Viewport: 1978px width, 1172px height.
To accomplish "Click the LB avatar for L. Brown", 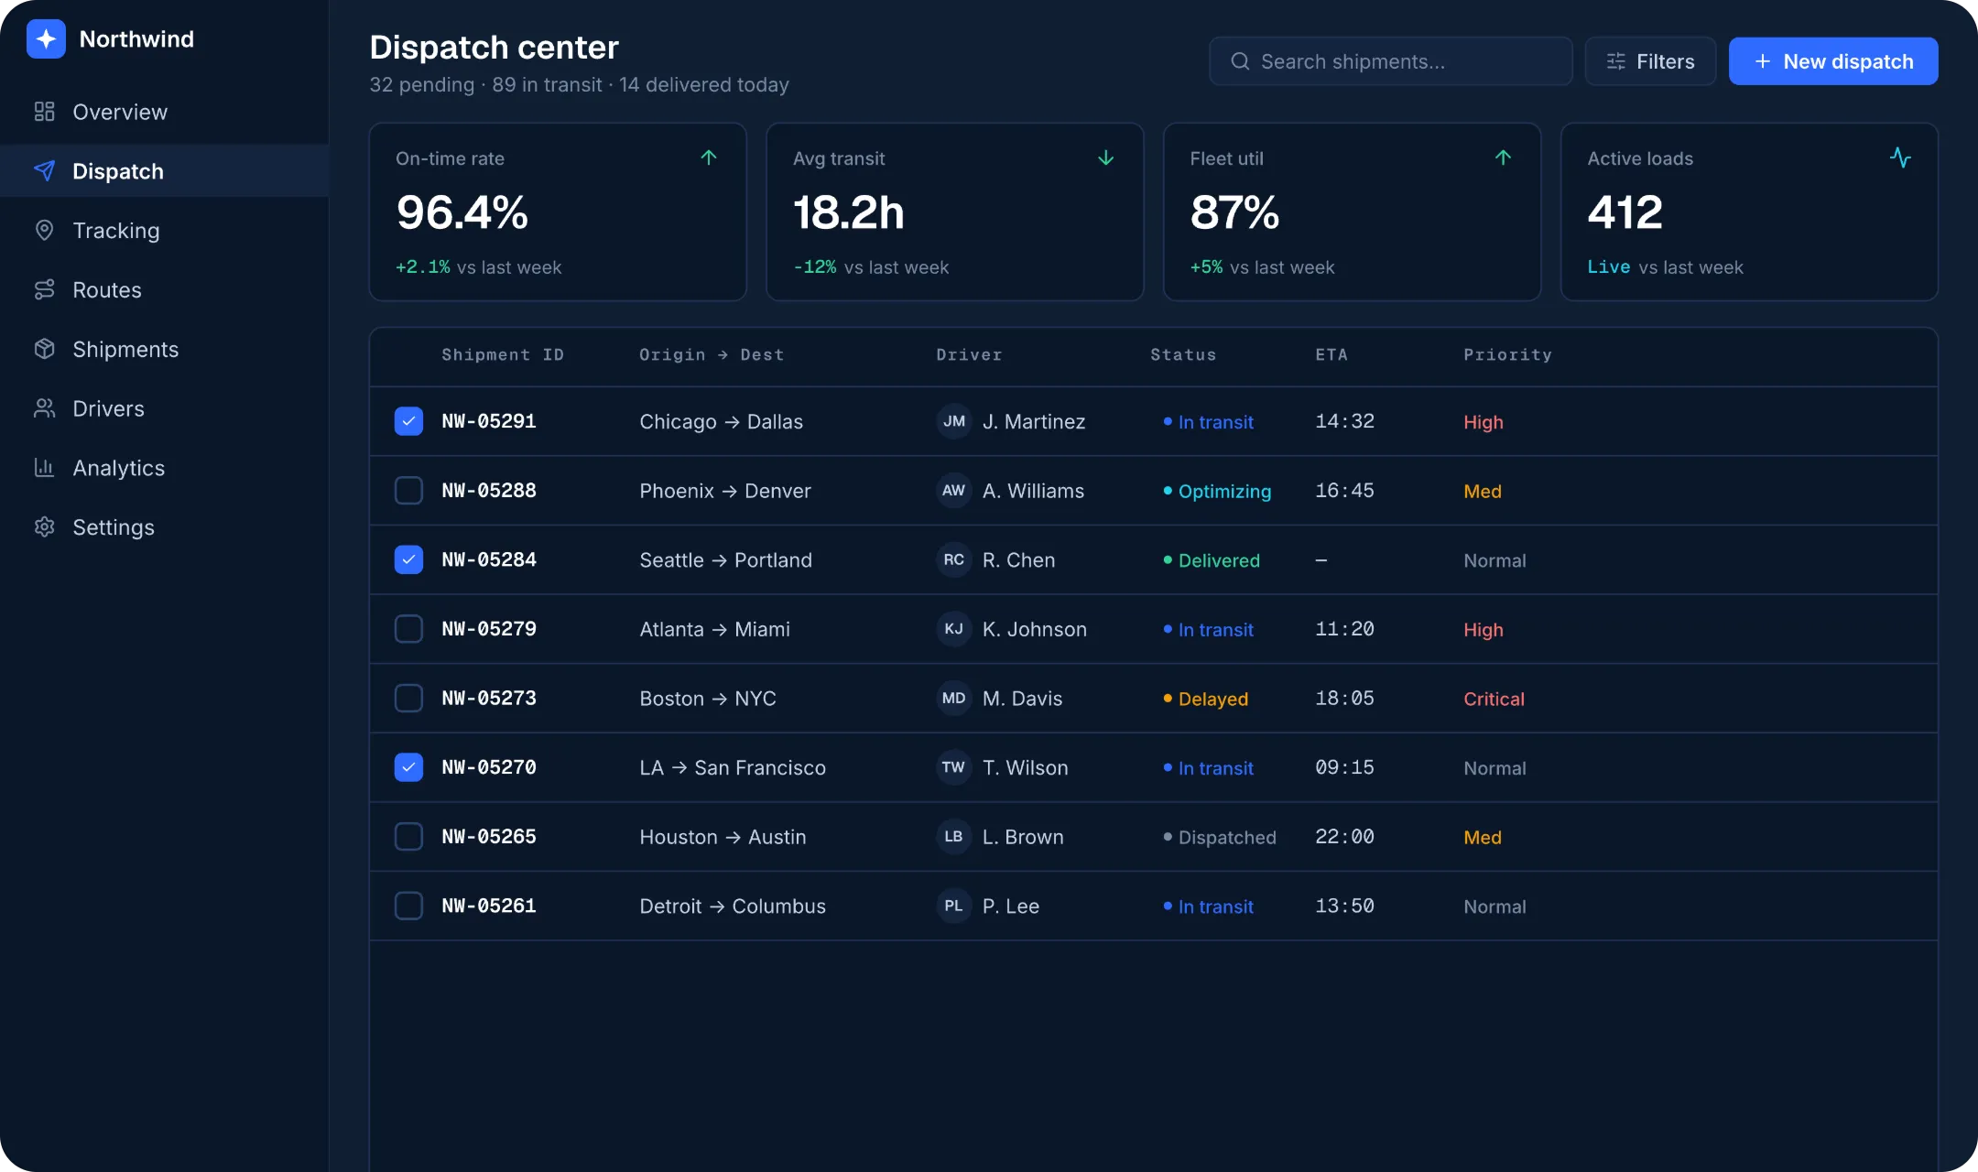I will click(x=954, y=837).
